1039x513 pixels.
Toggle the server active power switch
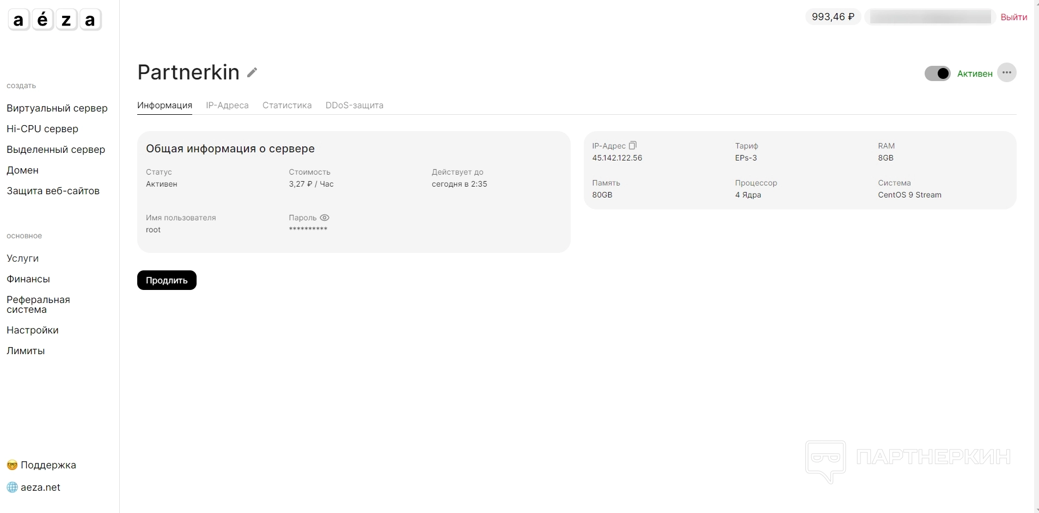937,73
